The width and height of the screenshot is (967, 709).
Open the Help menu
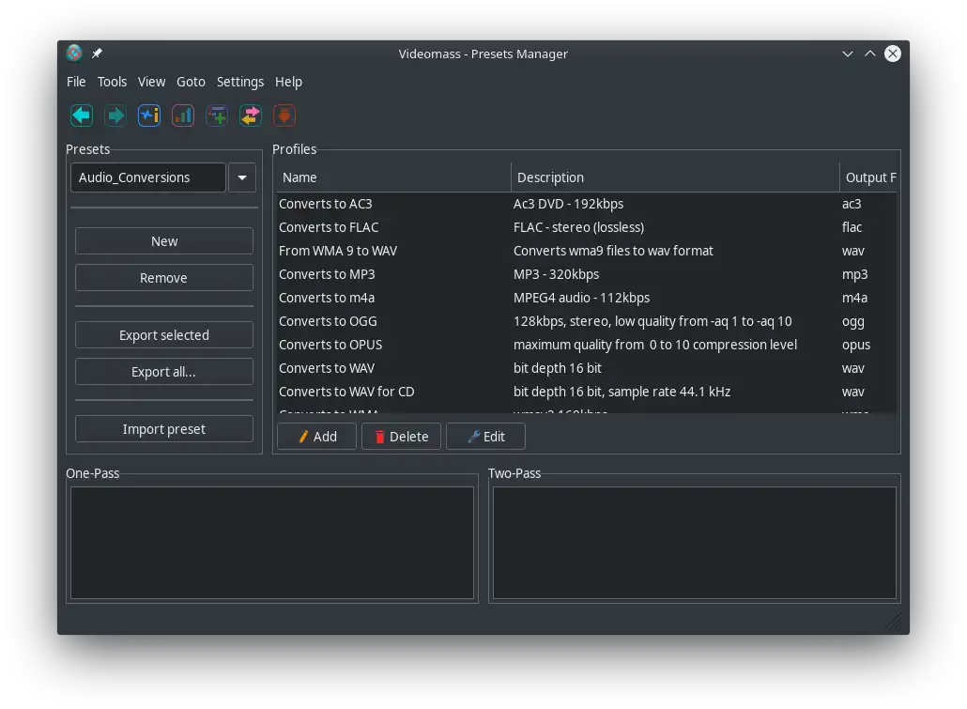pos(288,82)
